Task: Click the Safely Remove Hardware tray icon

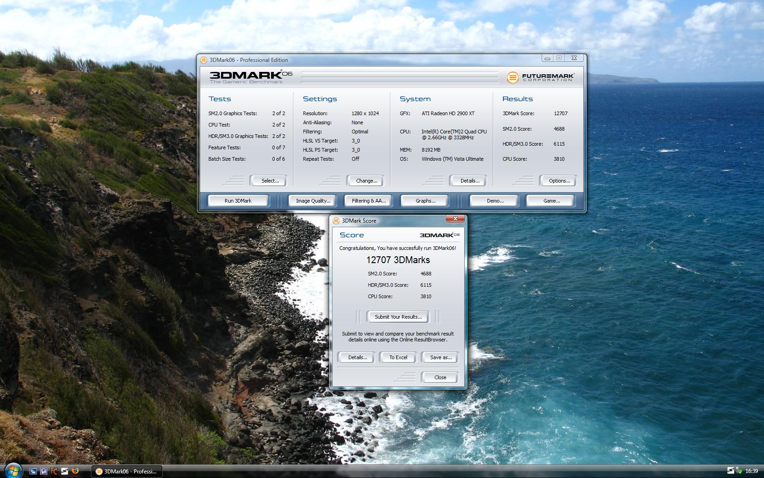Action: pyautogui.click(x=739, y=471)
